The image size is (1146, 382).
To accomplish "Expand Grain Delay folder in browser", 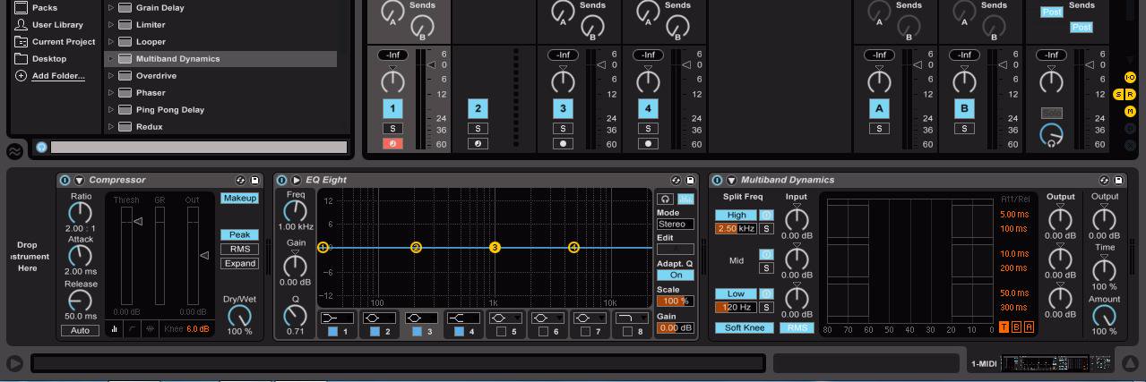I will coord(111,8).
